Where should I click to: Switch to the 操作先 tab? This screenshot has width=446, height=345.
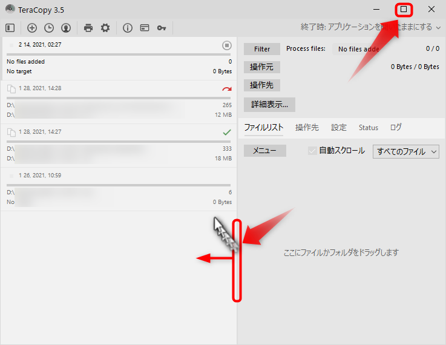tap(307, 128)
